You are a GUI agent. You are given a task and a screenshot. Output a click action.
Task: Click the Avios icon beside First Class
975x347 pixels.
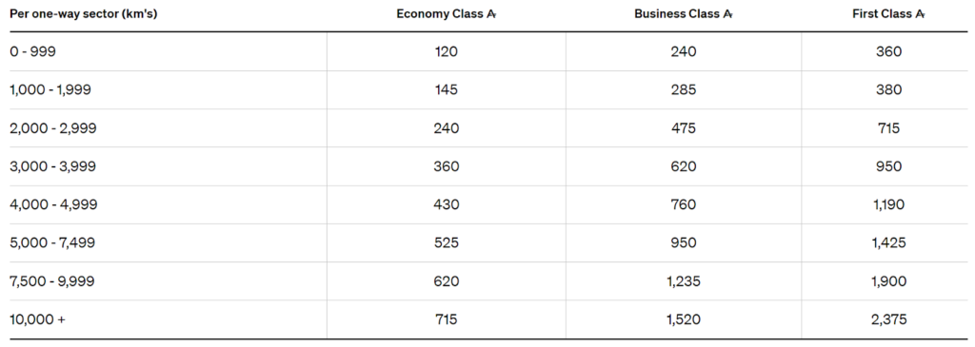point(920,14)
